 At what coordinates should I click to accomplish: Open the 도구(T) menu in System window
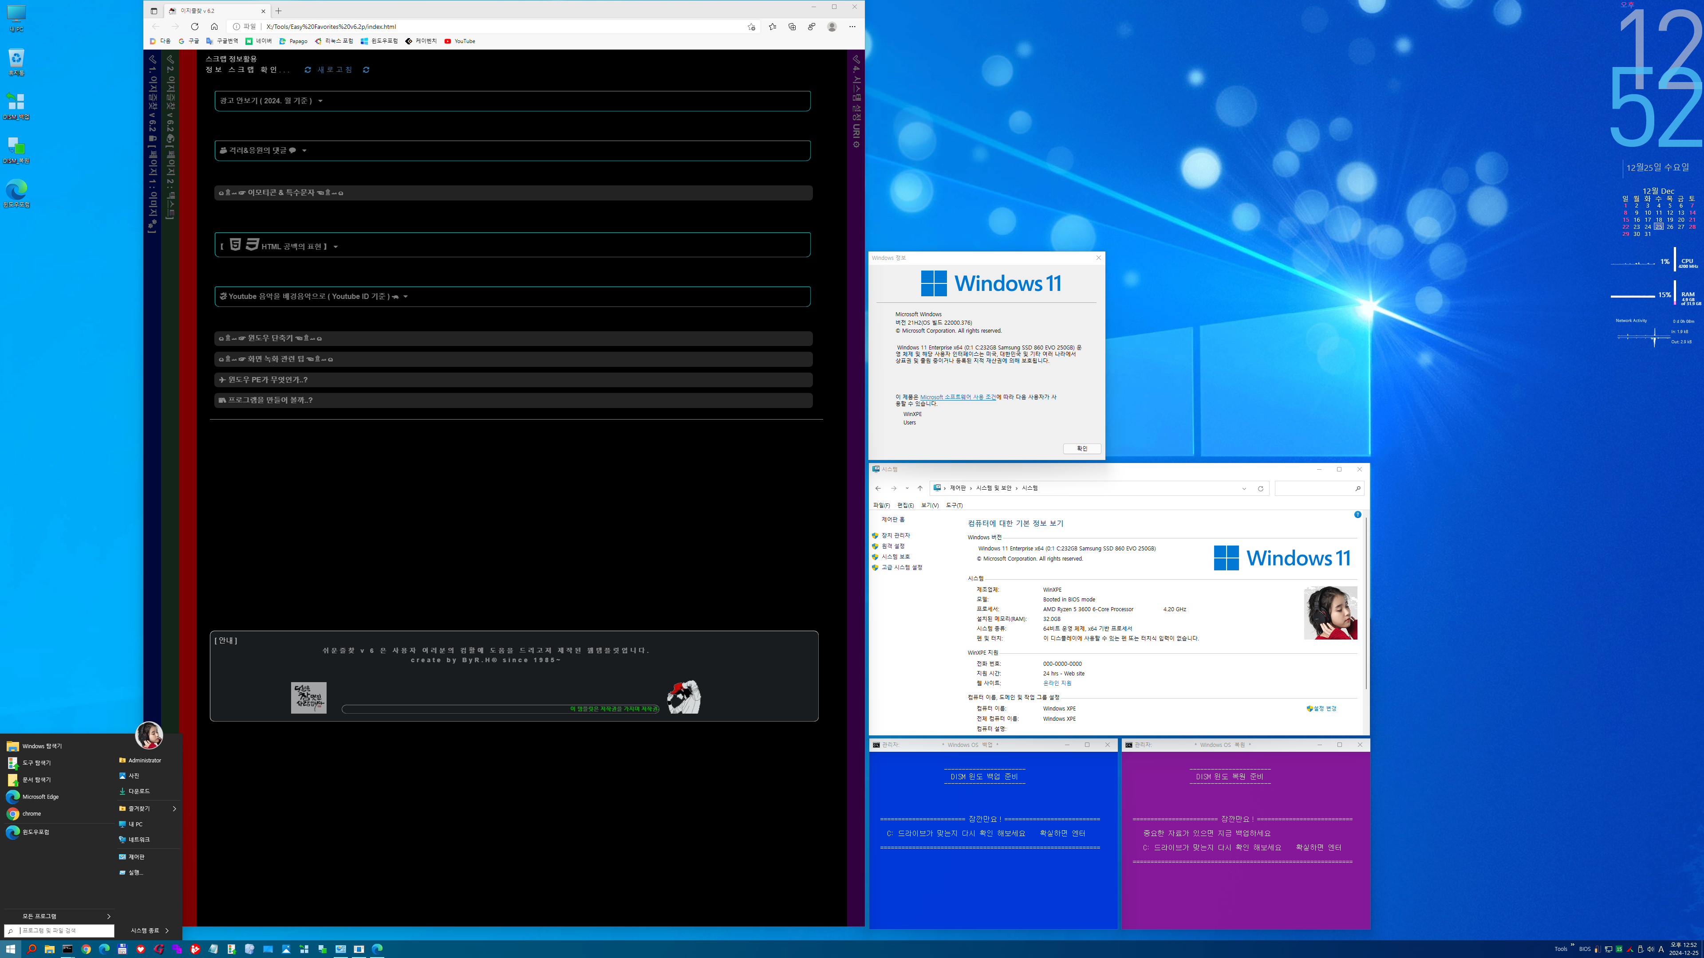pyautogui.click(x=954, y=505)
